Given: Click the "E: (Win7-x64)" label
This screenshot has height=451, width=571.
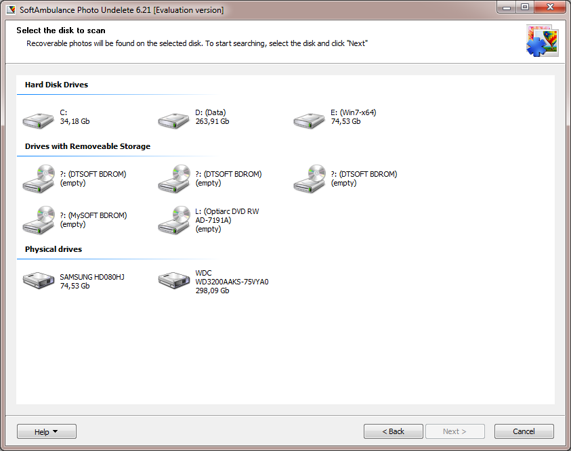Looking at the screenshot, I should pyautogui.click(x=354, y=112).
